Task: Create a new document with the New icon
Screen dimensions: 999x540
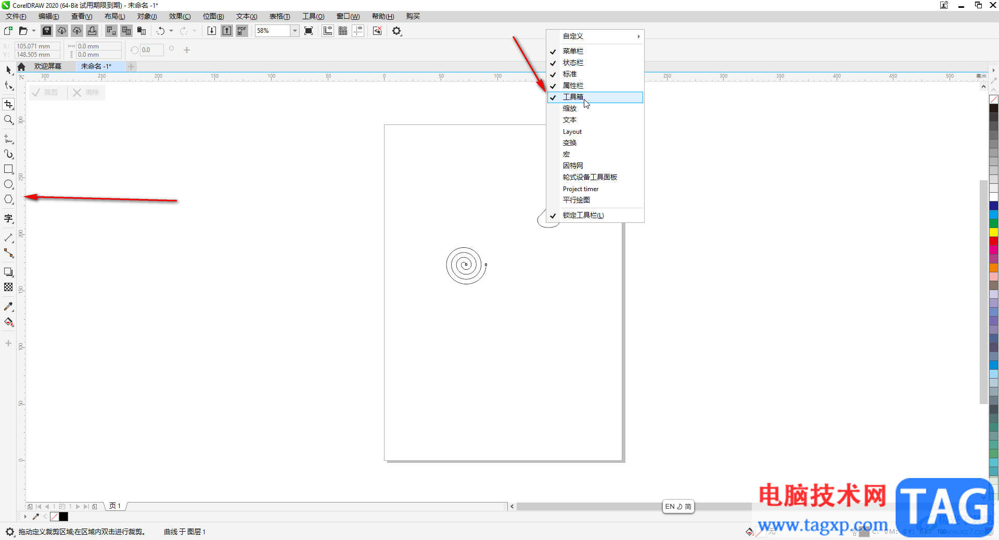Action: pos(8,31)
